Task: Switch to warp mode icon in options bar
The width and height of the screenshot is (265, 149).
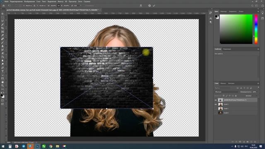Action: coord(141,5)
